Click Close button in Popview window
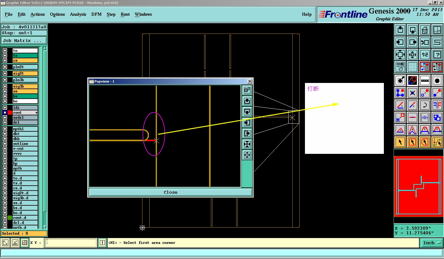444x259 pixels. point(171,192)
